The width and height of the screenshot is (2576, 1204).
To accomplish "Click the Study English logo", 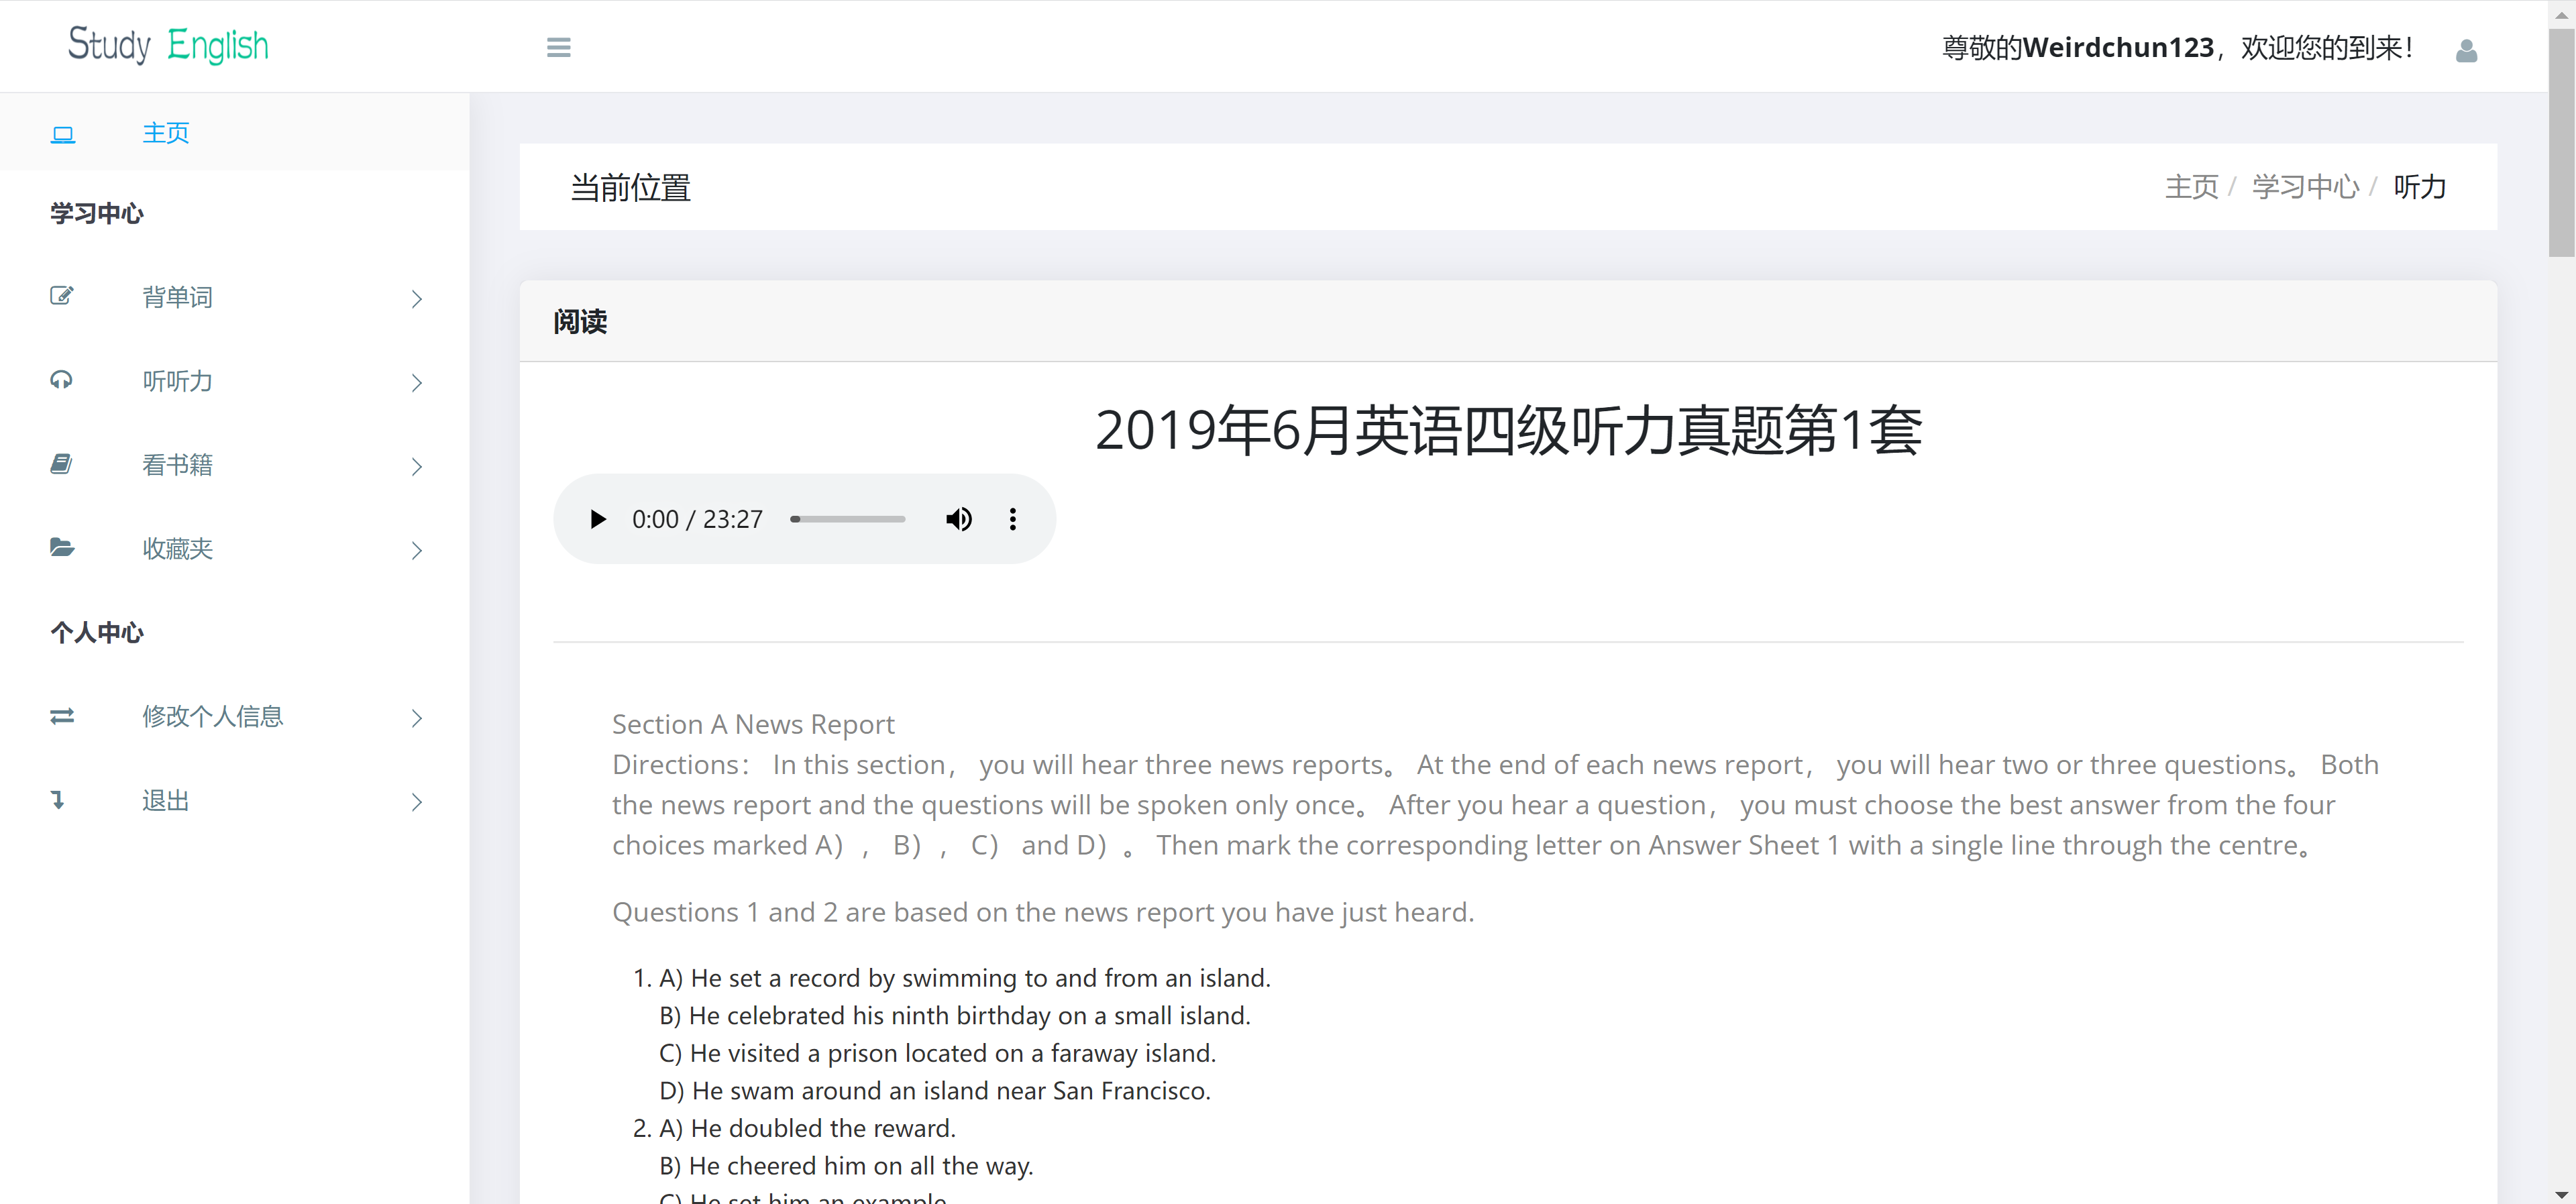I will 168,46.
